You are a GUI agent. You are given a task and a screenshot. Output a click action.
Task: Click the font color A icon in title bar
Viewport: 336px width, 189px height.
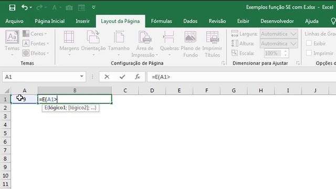[x=55, y=8]
